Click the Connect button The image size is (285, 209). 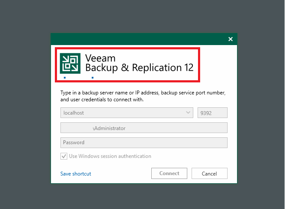169,173
